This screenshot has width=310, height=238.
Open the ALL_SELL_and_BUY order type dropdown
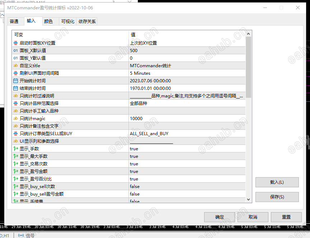pyautogui.click(x=187, y=134)
